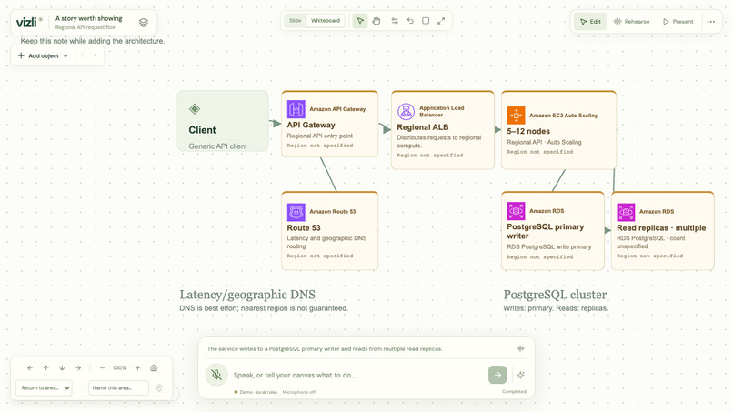The width and height of the screenshot is (733, 412).
Task: Select the PostgreSQL primary writer title
Action: point(545,231)
